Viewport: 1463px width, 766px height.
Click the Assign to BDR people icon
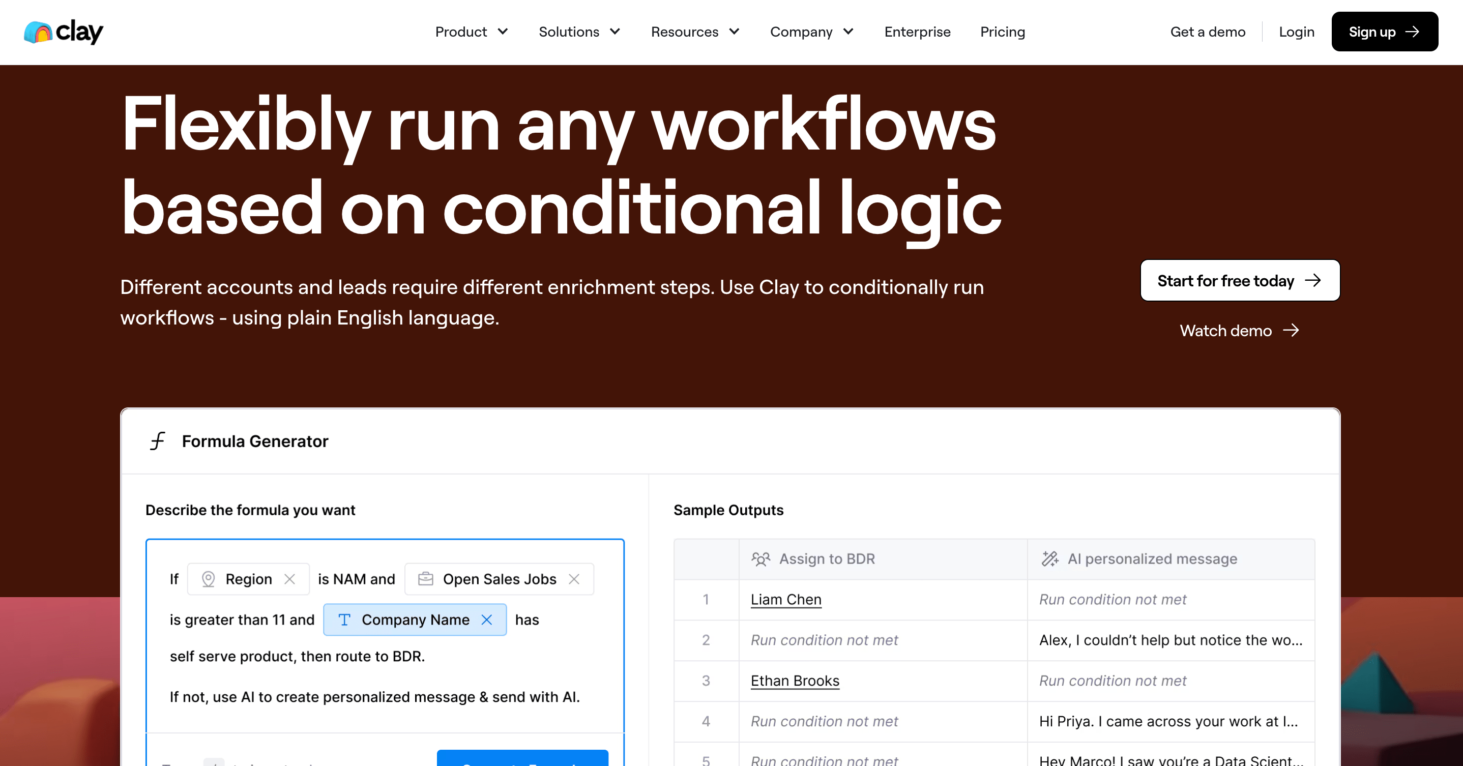[760, 559]
